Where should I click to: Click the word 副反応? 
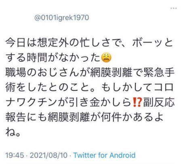coord(159,102)
